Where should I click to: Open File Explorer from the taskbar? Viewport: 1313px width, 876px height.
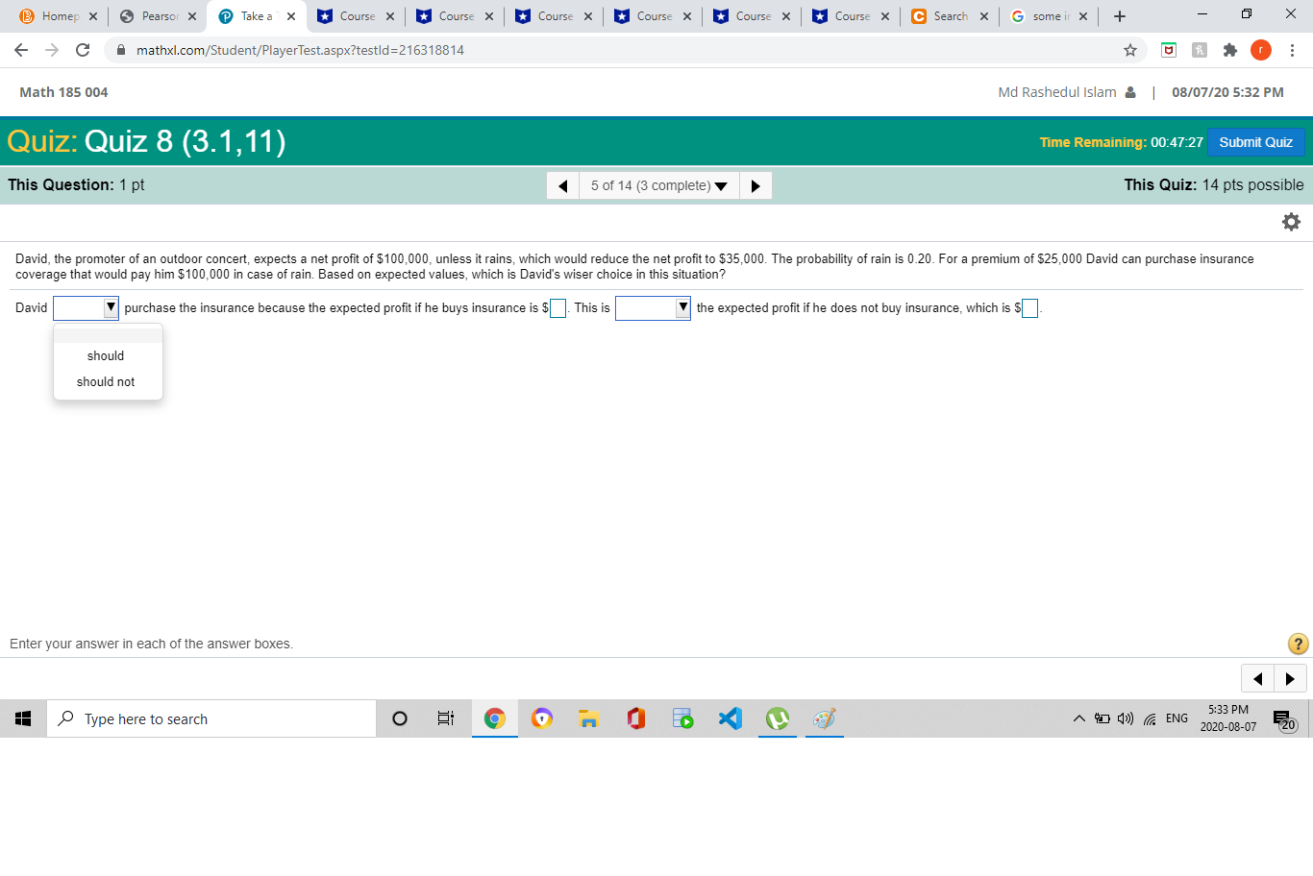pyautogui.click(x=588, y=718)
